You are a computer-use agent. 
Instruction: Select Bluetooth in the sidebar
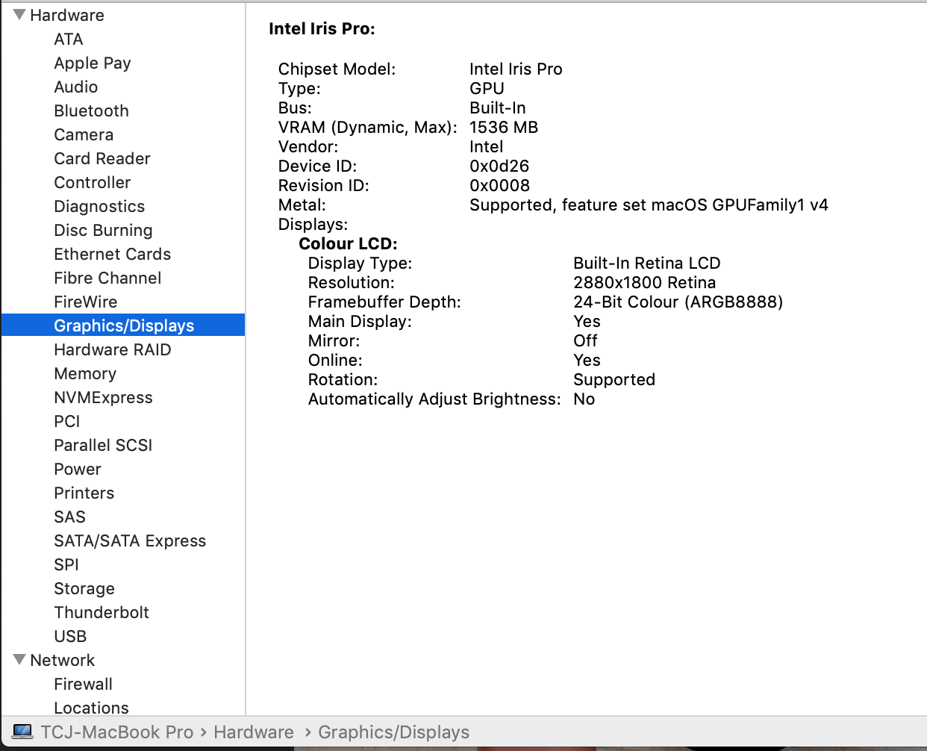pyautogui.click(x=92, y=110)
